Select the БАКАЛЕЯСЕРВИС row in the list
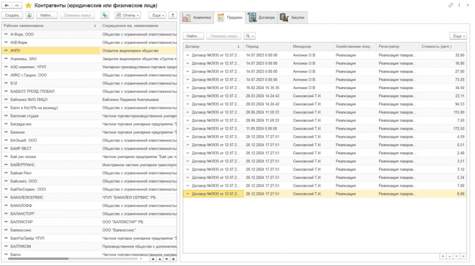 point(51,197)
